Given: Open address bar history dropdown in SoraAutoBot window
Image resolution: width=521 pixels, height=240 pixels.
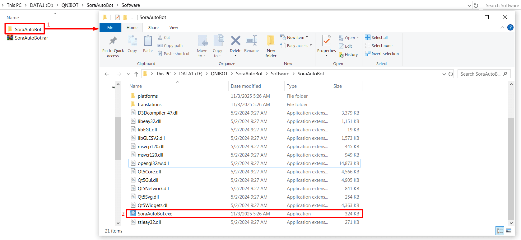Looking at the screenshot, I should [x=444, y=74].
